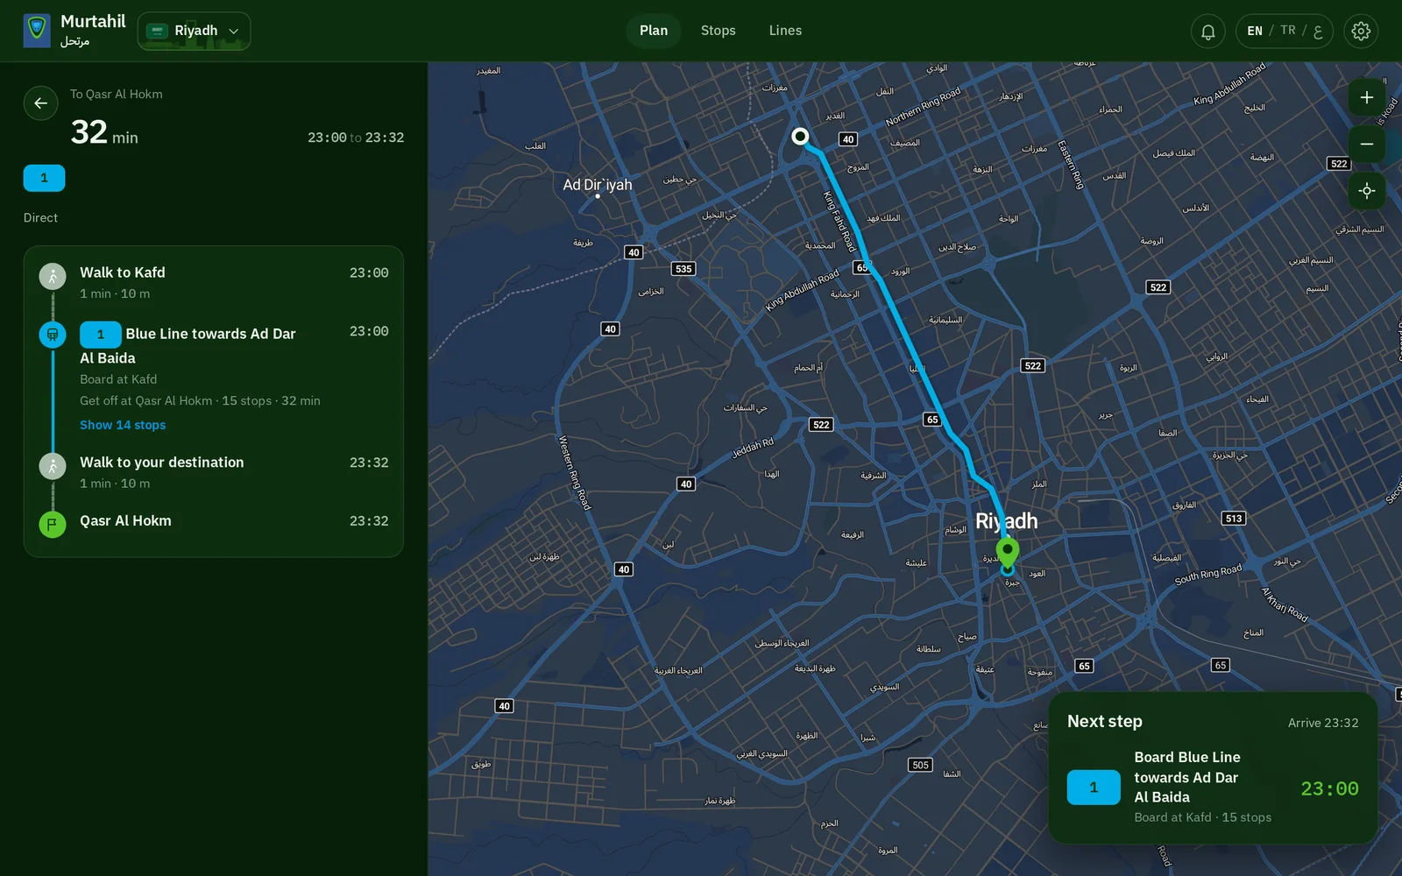This screenshot has width=1402, height=876.
Task: Expand Show 14 stops
Action: point(123,425)
